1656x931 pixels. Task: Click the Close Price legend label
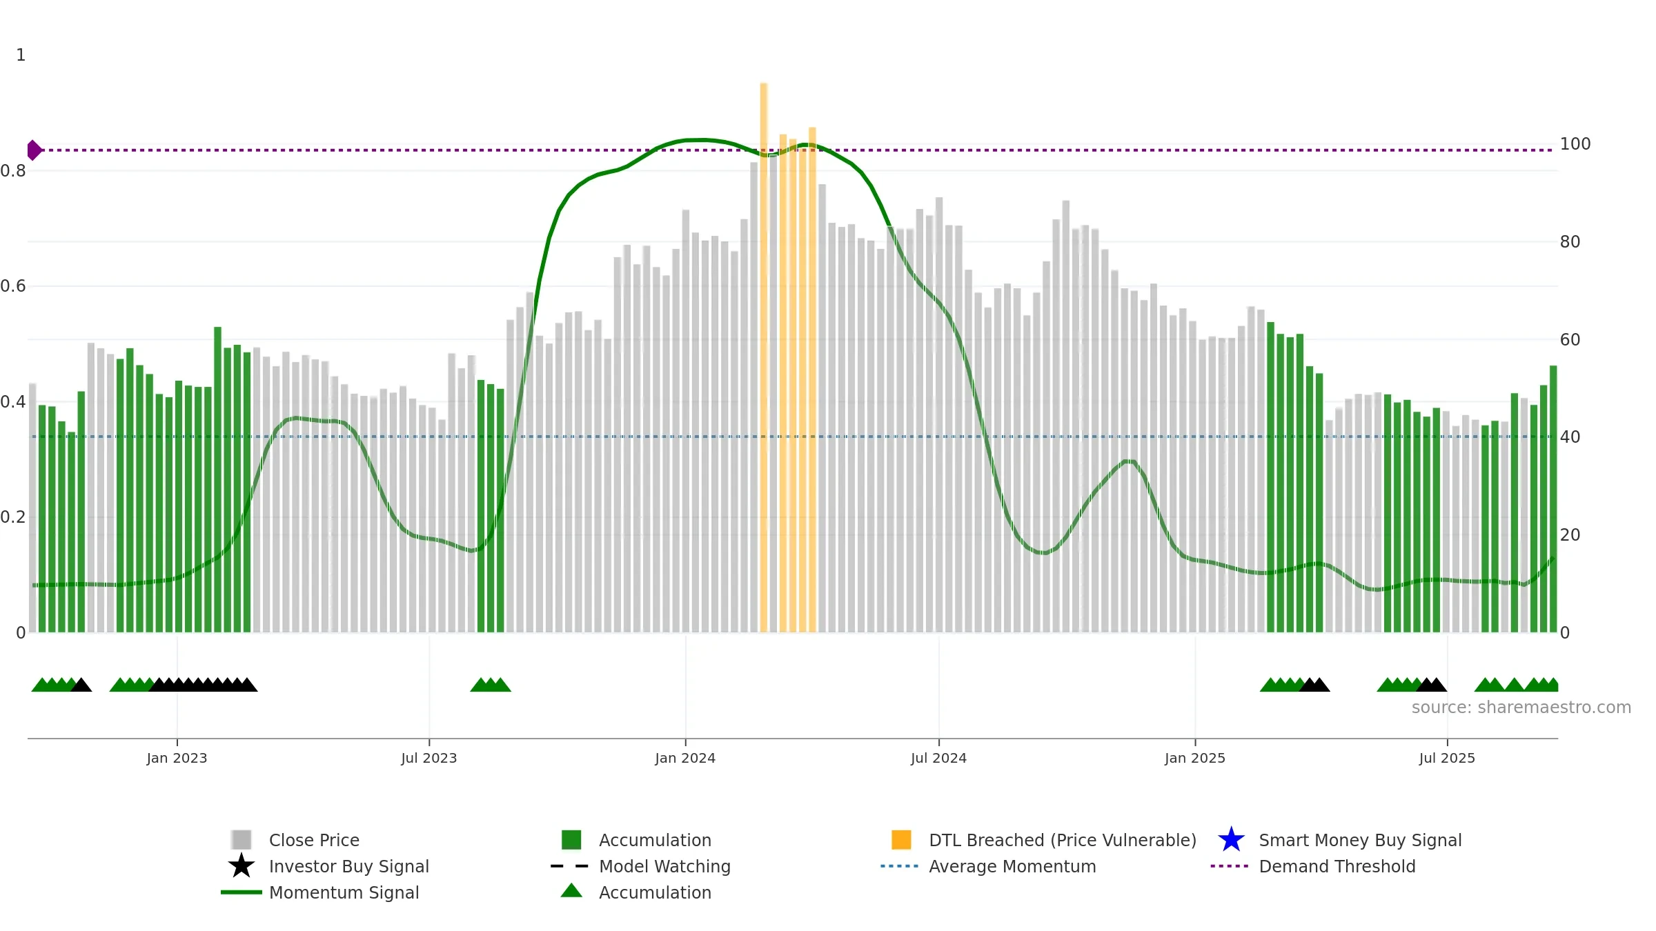(x=314, y=840)
